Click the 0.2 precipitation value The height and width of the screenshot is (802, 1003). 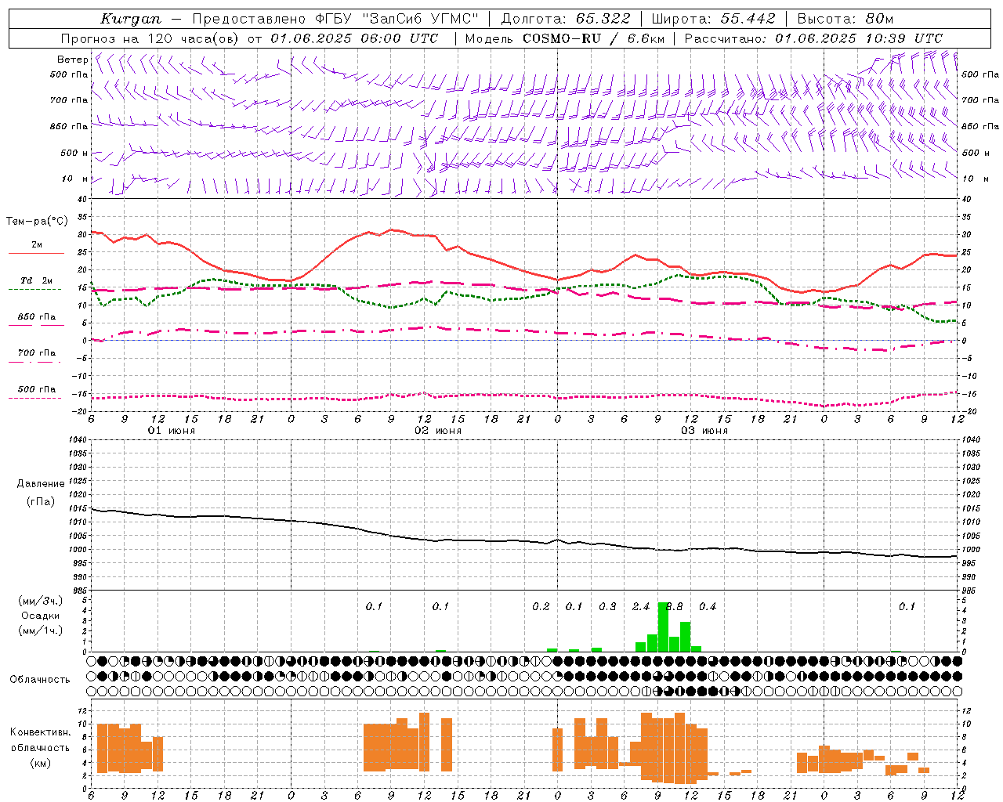[541, 606]
